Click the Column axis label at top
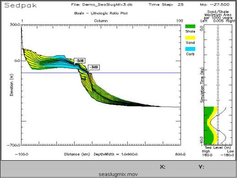 (x=101, y=21)
